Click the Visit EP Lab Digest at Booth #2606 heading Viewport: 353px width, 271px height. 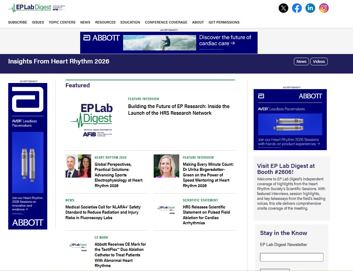pyautogui.click(x=286, y=169)
